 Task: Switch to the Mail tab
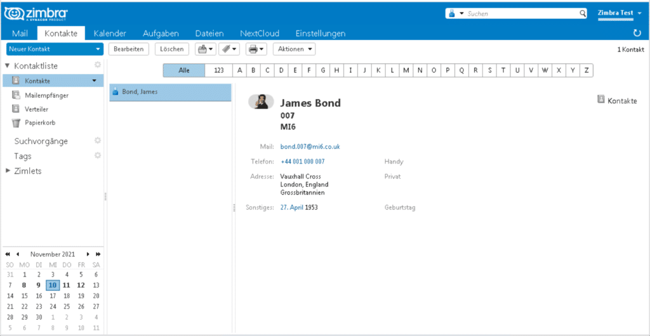click(20, 34)
